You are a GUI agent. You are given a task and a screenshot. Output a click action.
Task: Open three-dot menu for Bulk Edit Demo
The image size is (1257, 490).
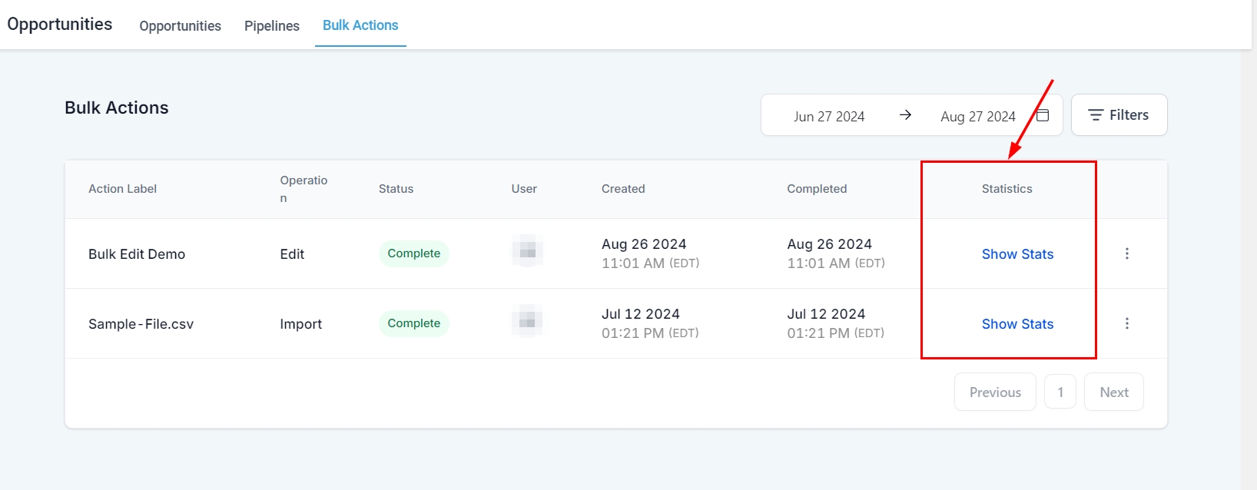point(1126,253)
